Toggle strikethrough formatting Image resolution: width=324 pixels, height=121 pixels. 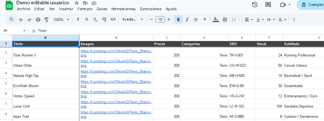pyautogui.click(x=196, y=19)
